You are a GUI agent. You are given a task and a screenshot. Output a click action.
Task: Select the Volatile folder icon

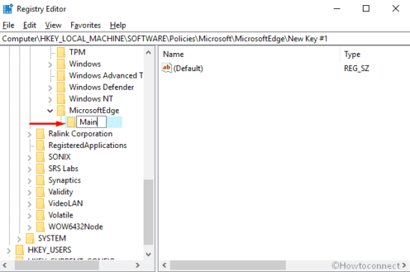pos(40,215)
